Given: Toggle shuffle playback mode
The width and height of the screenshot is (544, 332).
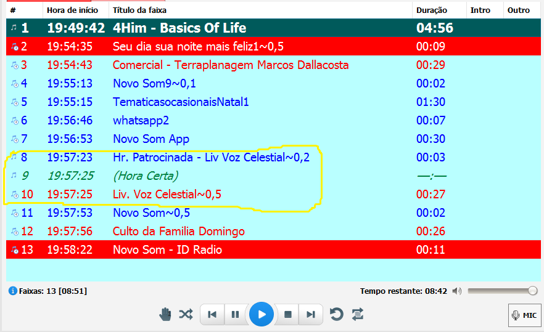Looking at the screenshot, I should [x=186, y=314].
